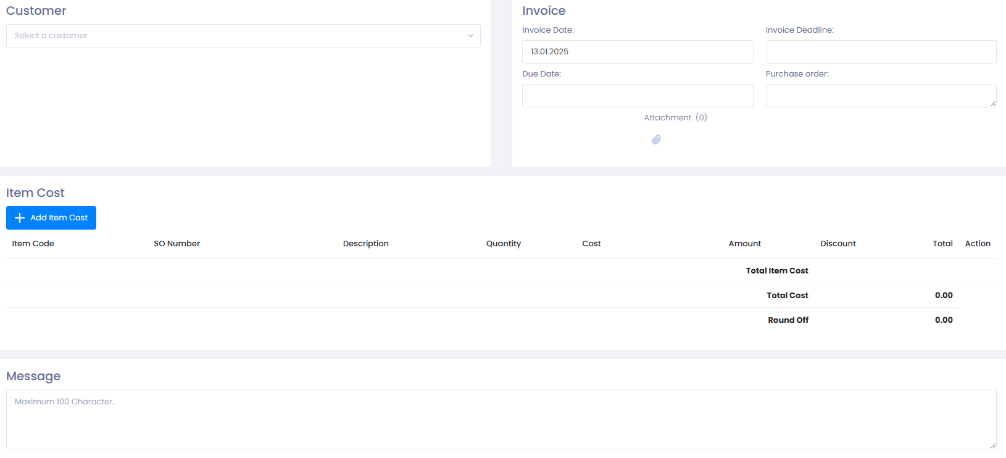Screen dimensions: 1006x458
Task: Click the Purchase order label
Action: 797,74
